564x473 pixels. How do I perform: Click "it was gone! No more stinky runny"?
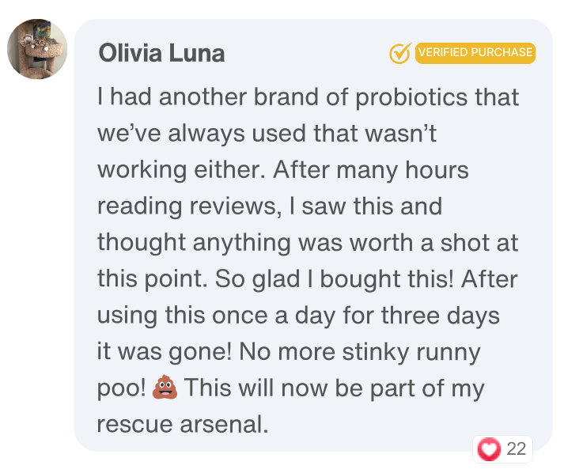[x=288, y=352]
